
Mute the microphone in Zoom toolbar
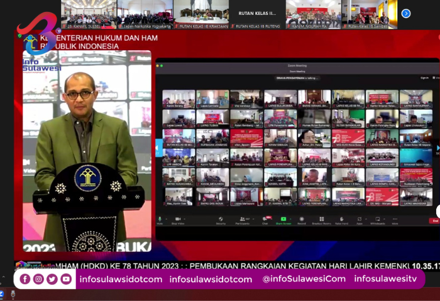[x=159, y=219]
